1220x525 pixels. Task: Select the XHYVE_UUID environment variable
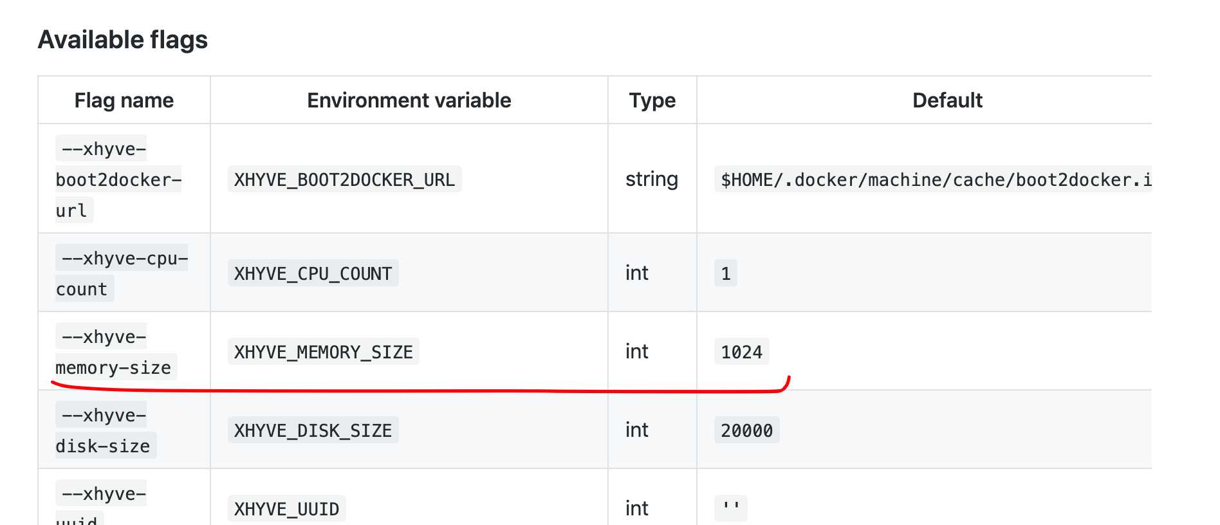coord(286,509)
